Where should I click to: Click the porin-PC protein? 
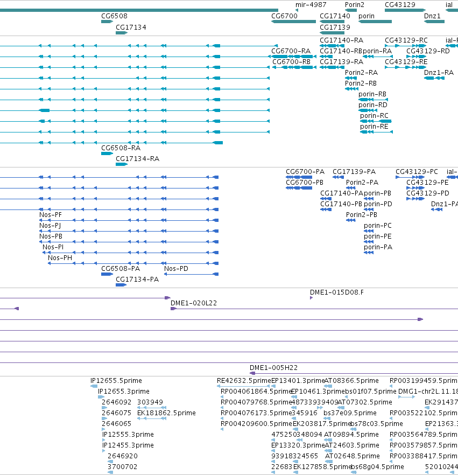(369, 231)
